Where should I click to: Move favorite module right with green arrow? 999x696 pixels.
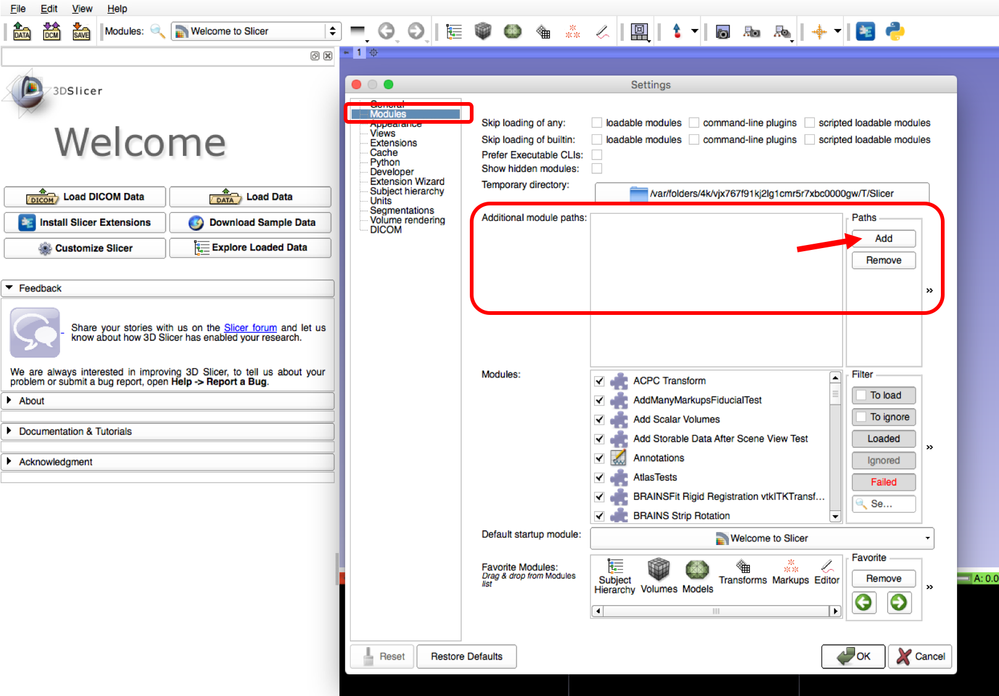pos(899,602)
